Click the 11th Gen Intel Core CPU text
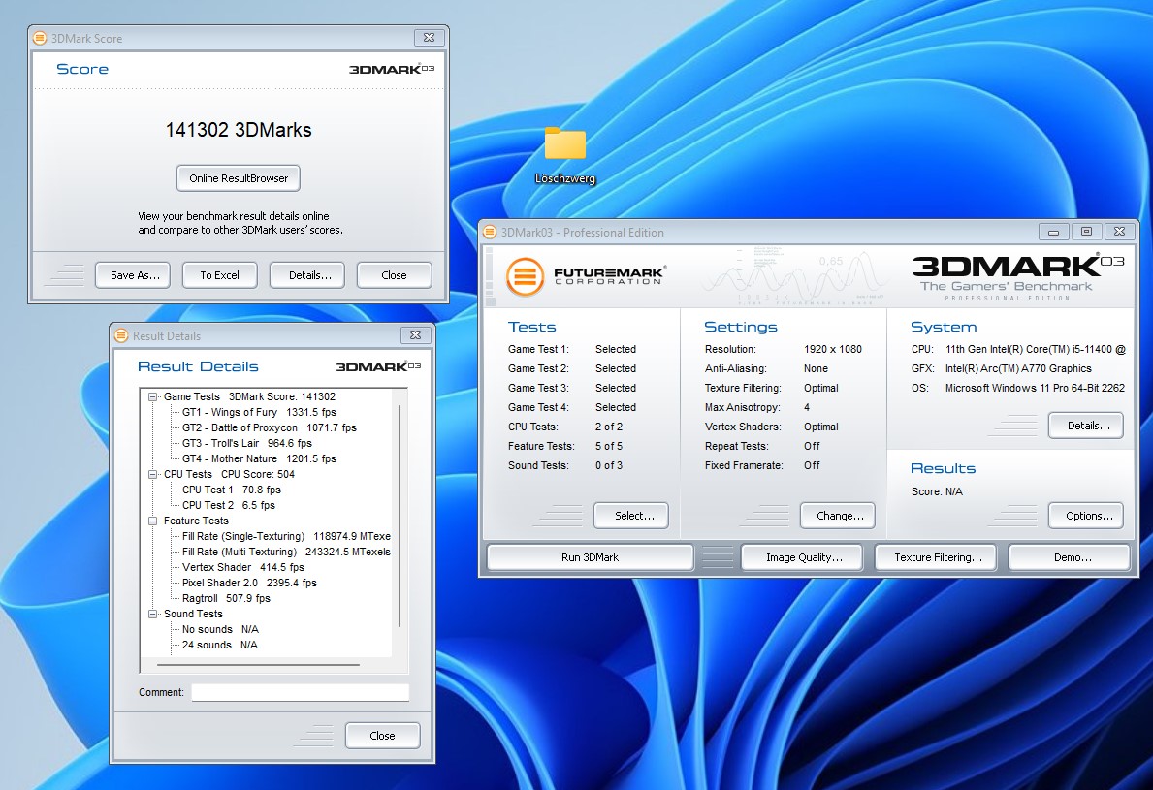This screenshot has width=1153, height=790. coord(1036,350)
